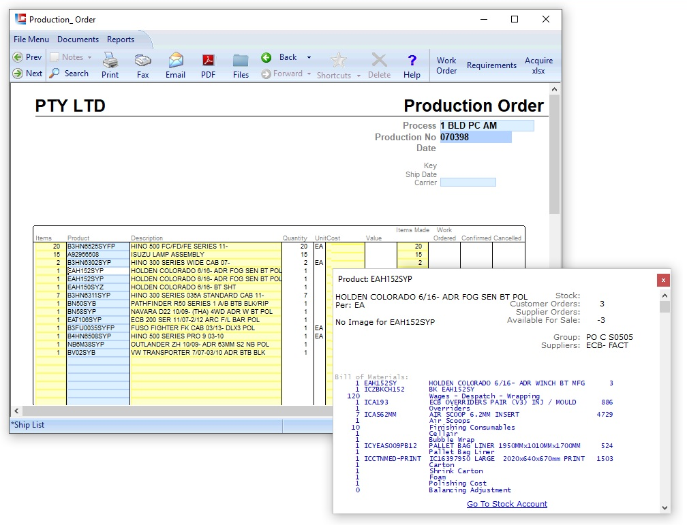The height and width of the screenshot is (525, 687).
Task: Click the Email envelope icon
Action: coord(175,65)
